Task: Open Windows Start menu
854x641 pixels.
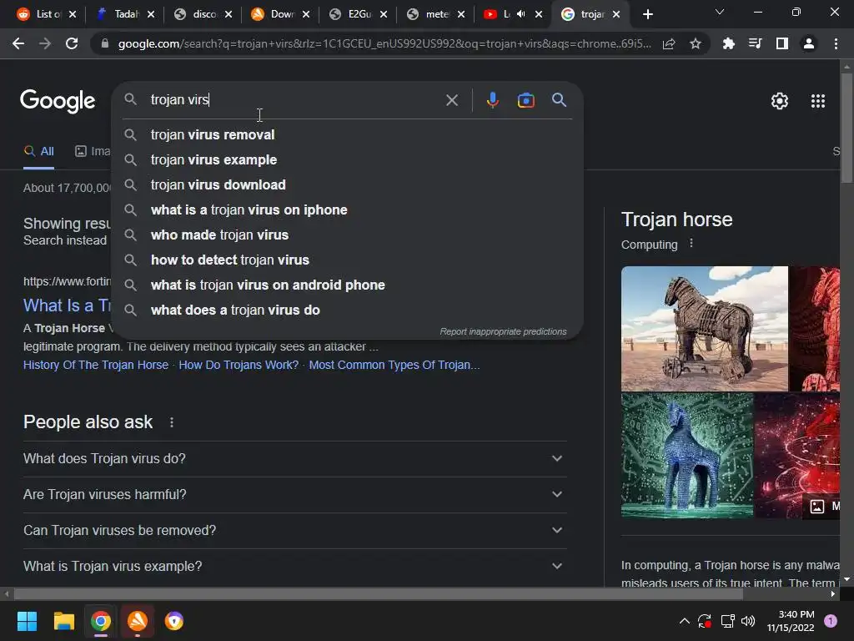Action: (x=27, y=621)
